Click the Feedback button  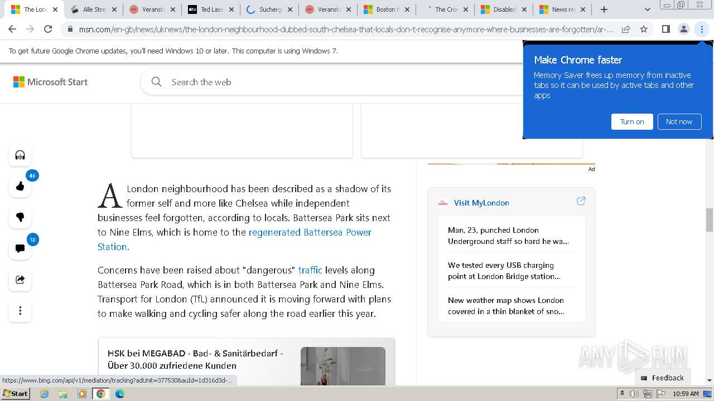point(662,378)
